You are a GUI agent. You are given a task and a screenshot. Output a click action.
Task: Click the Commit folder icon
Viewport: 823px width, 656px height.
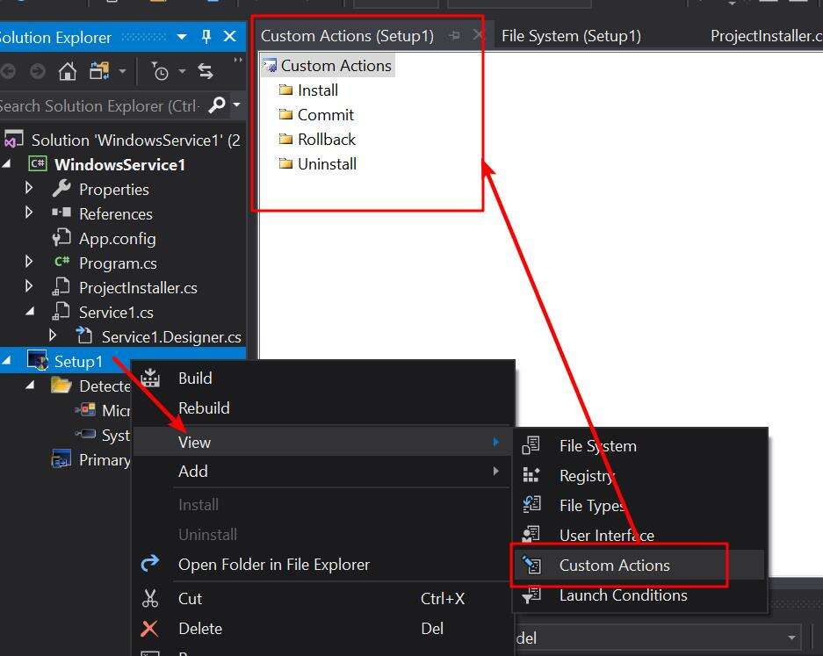pyautogui.click(x=285, y=114)
